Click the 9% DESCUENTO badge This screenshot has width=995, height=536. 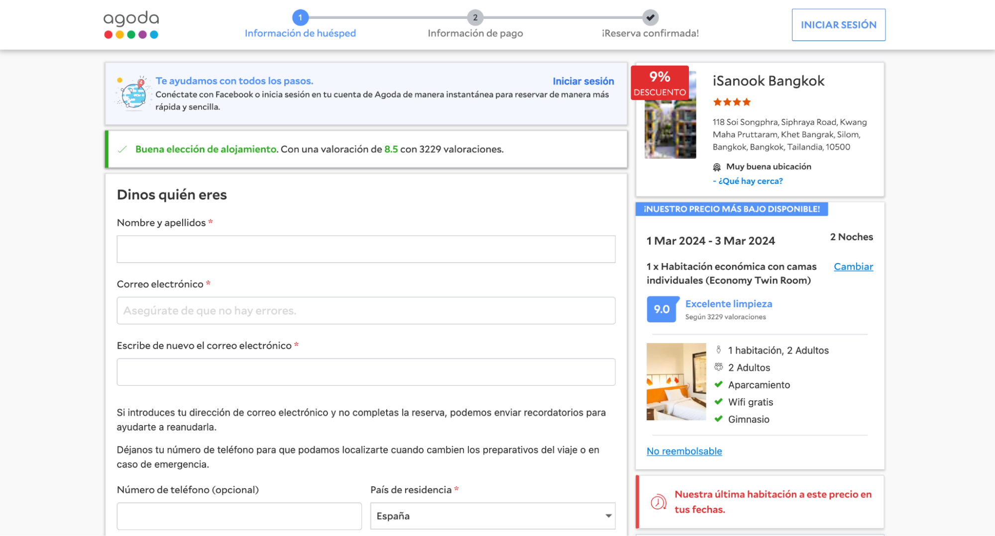click(660, 83)
